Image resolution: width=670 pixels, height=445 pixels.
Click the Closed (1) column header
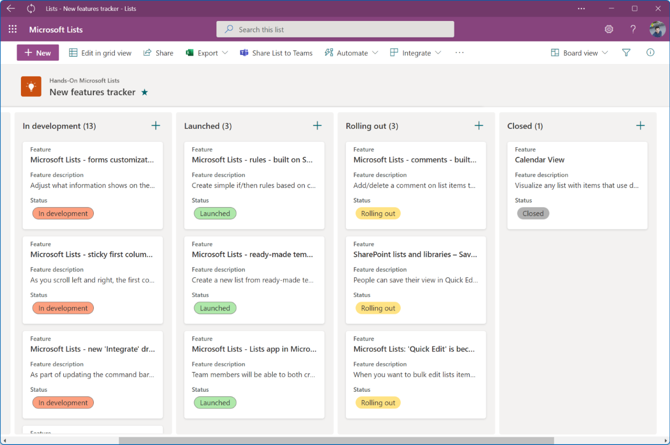525,126
